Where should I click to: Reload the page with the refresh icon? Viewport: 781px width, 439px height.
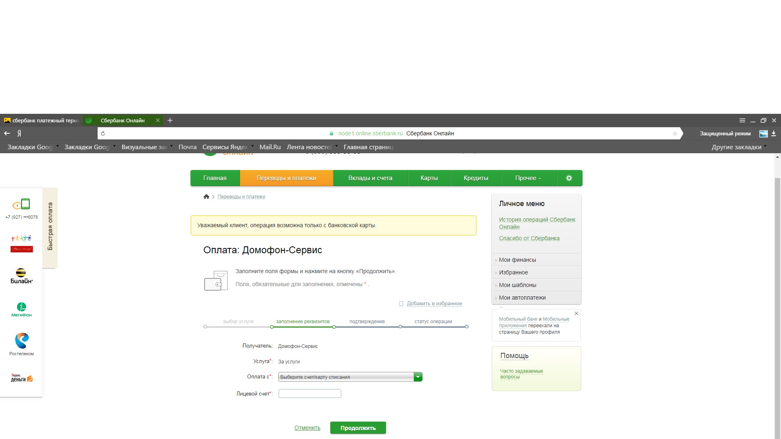tap(103, 133)
